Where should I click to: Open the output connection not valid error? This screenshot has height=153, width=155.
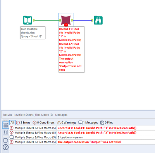pyautogui.click(x=82, y=142)
